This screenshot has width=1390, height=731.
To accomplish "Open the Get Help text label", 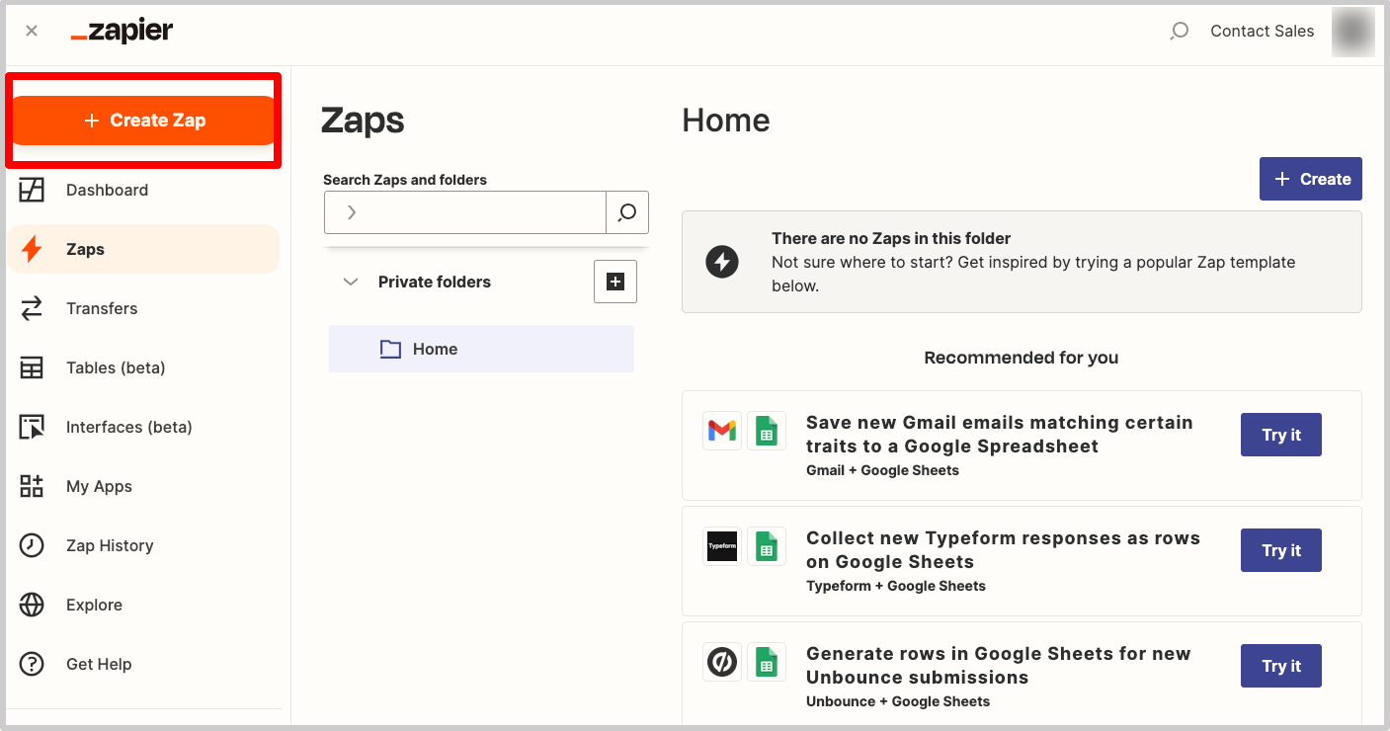I will [99, 664].
